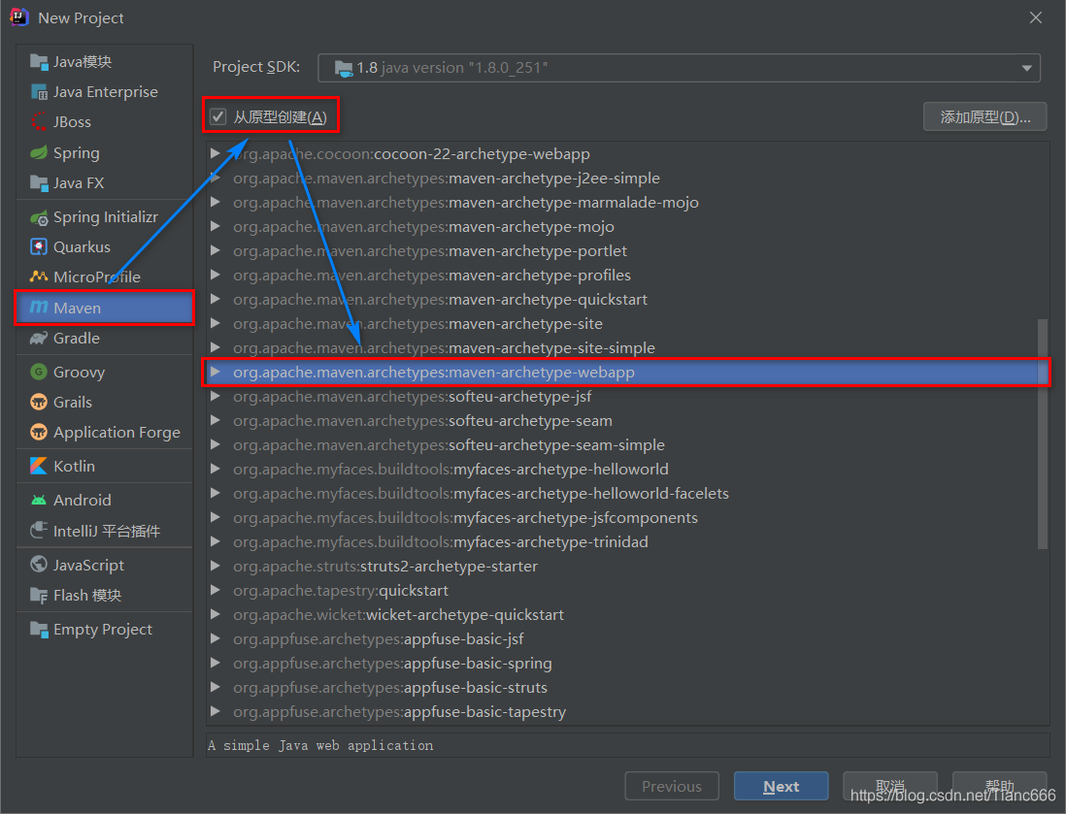Expand maven-archetype-j2ee-simple node
Viewport: 1066px width, 814px height.
click(x=216, y=178)
